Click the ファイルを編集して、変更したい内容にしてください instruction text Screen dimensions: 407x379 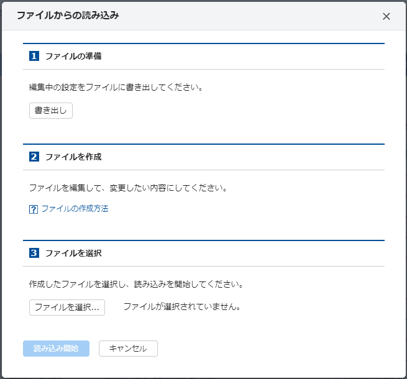128,188
